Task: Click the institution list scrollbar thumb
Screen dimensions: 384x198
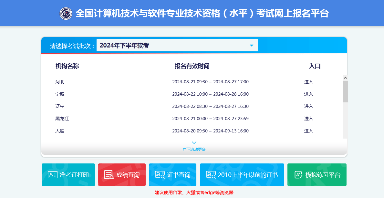Action: click(x=345, y=91)
